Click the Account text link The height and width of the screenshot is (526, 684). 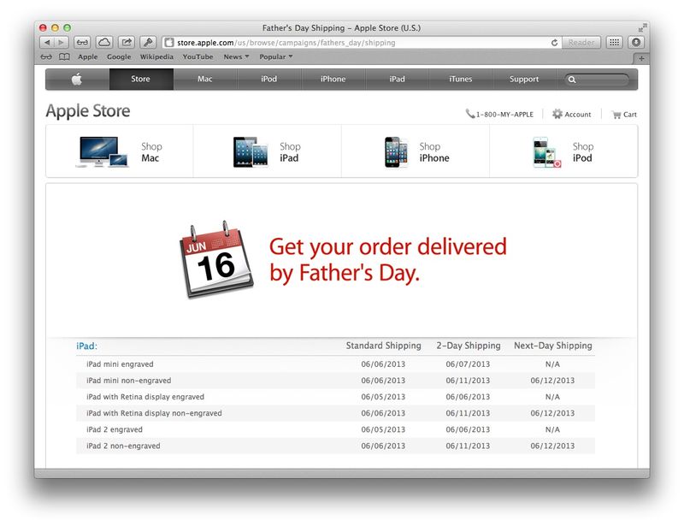click(x=578, y=115)
